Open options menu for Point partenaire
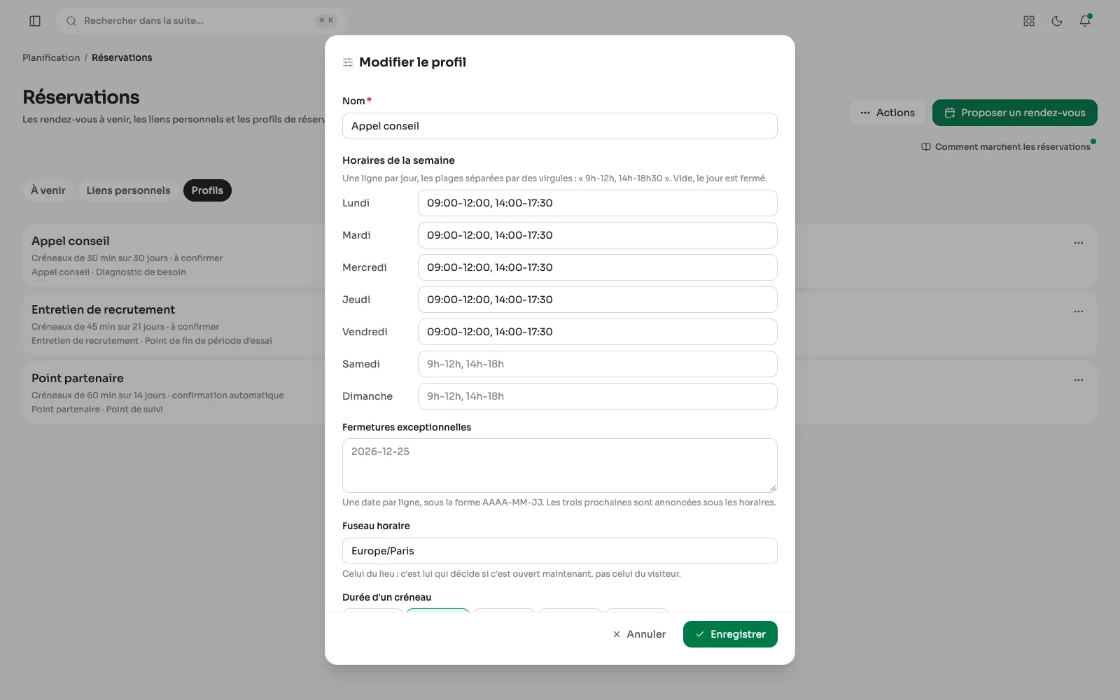The height and width of the screenshot is (700, 1120). pos(1079,380)
